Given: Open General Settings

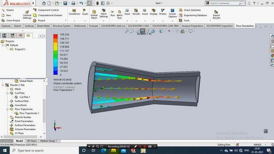Looking at the screenshot, I should (x=27, y=15).
